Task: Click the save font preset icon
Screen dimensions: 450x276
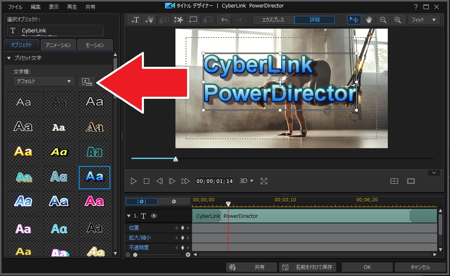Action: point(87,82)
